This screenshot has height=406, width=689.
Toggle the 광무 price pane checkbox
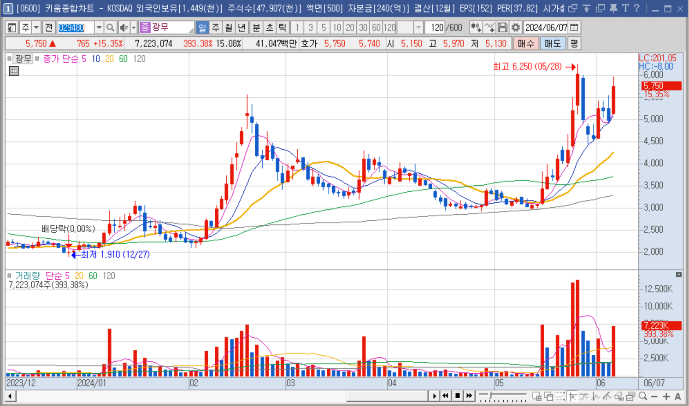pyautogui.click(x=9, y=59)
